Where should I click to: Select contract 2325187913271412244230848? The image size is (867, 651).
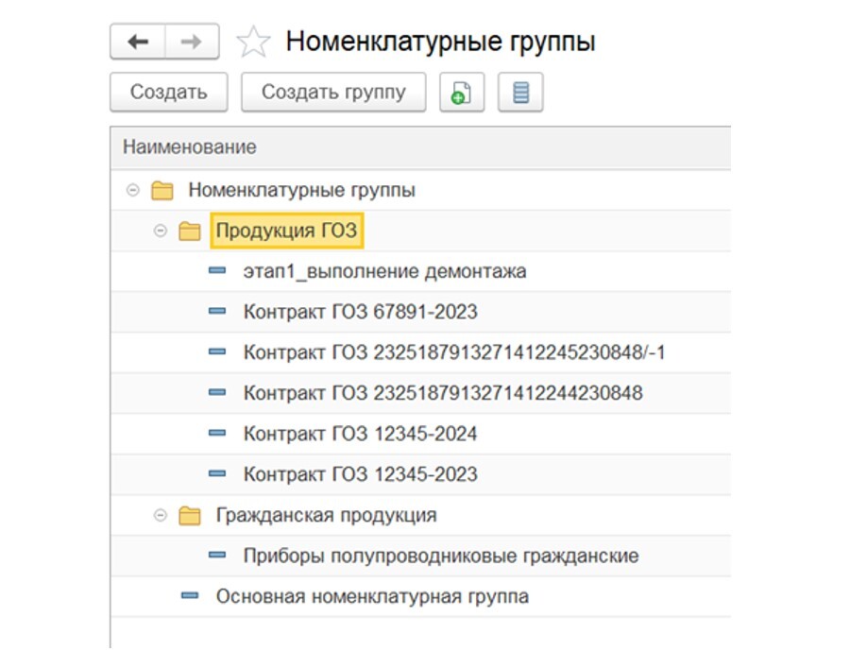click(443, 393)
